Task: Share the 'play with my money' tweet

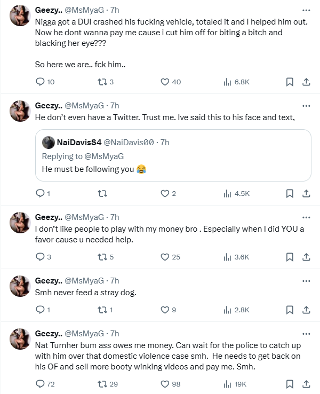Action: tap(306, 257)
